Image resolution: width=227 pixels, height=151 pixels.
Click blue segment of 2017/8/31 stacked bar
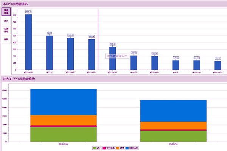point(173,111)
